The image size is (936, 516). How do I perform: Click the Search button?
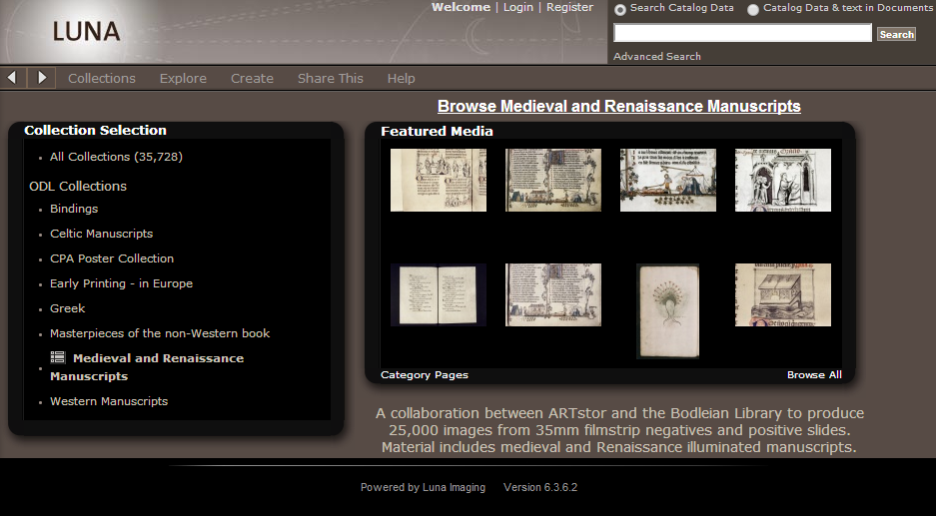click(x=896, y=34)
